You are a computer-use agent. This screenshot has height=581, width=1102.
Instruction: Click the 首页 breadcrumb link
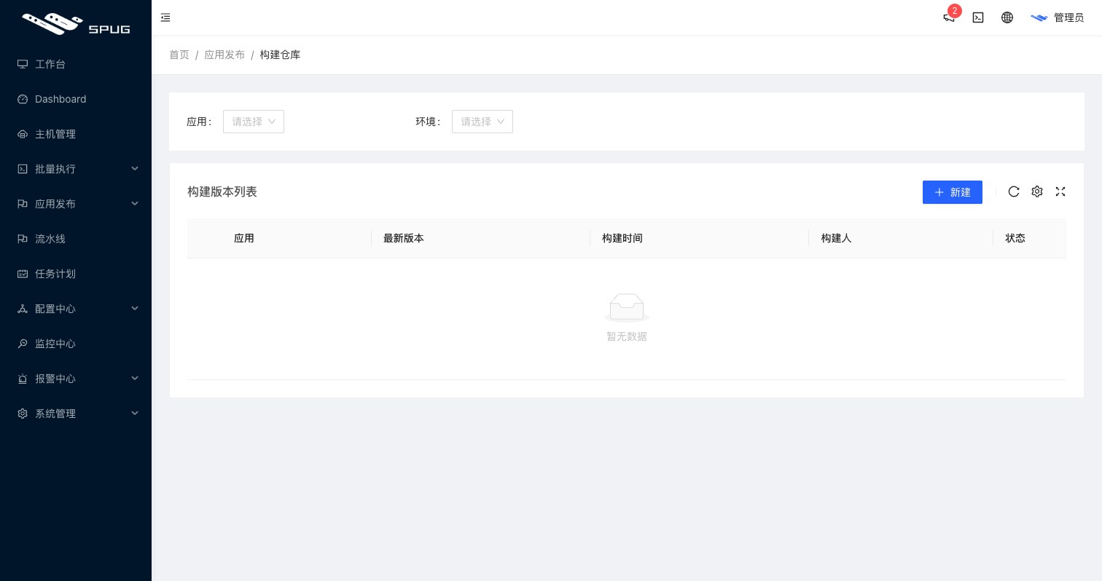[x=179, y=55]
